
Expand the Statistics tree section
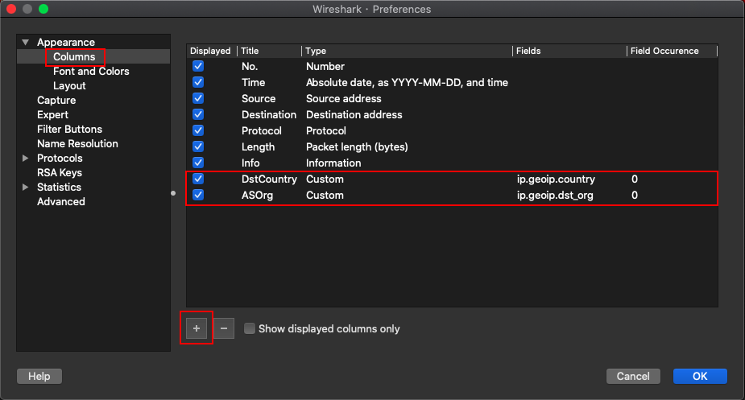click(x=26, y=188)
